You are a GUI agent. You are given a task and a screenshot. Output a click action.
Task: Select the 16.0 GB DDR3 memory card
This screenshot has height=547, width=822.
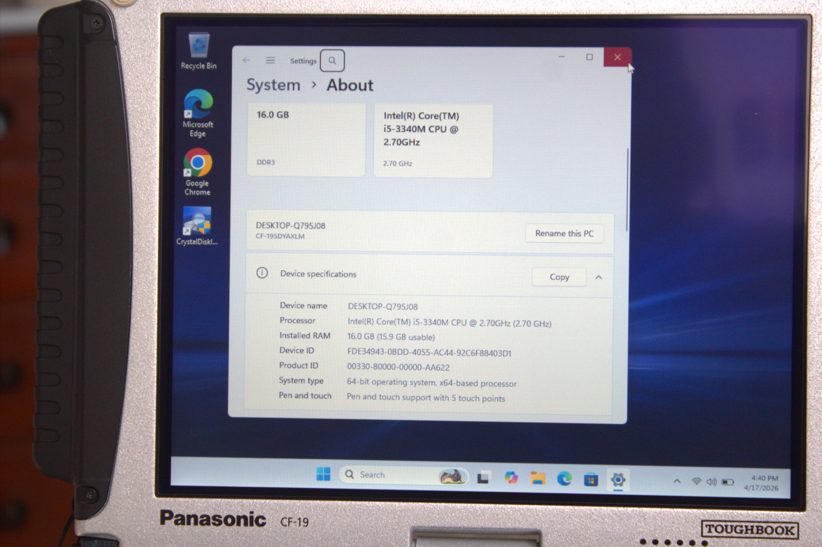coord(306,139)
